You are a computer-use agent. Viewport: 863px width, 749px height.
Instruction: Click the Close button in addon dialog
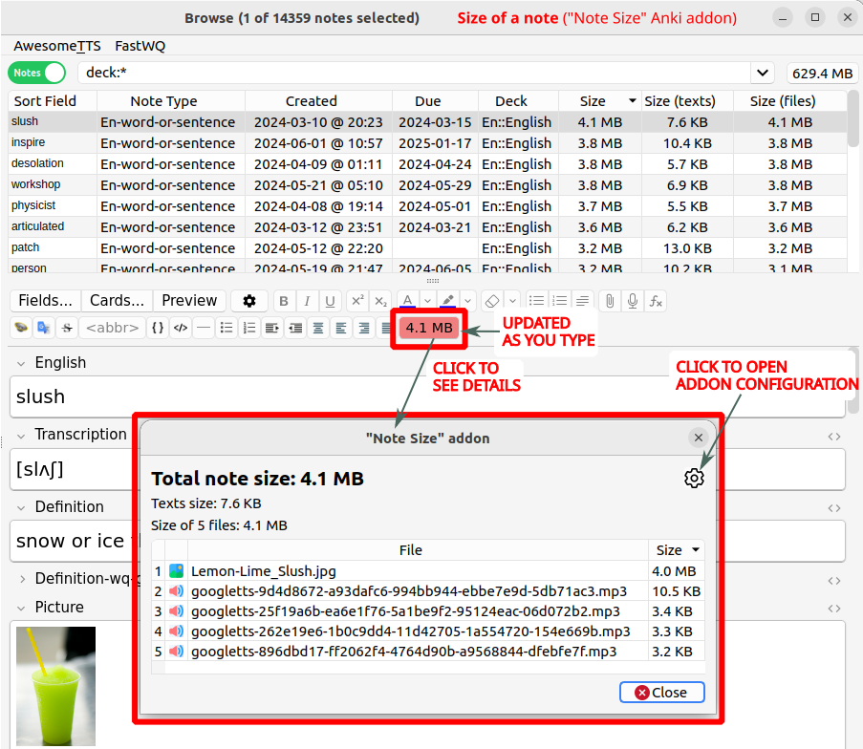coord(661,693)
